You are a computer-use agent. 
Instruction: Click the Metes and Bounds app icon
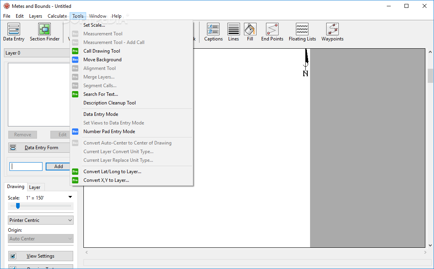pos(7,6)
